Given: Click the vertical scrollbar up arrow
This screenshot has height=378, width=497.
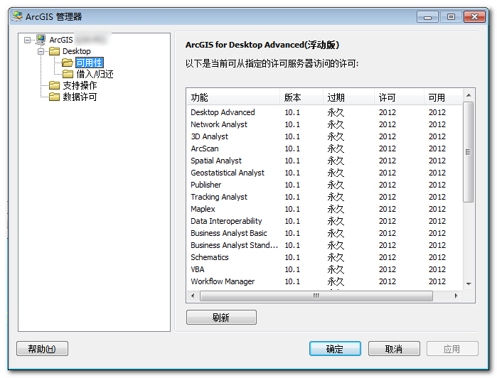Looking at the screenshot, I should (469, 95).
